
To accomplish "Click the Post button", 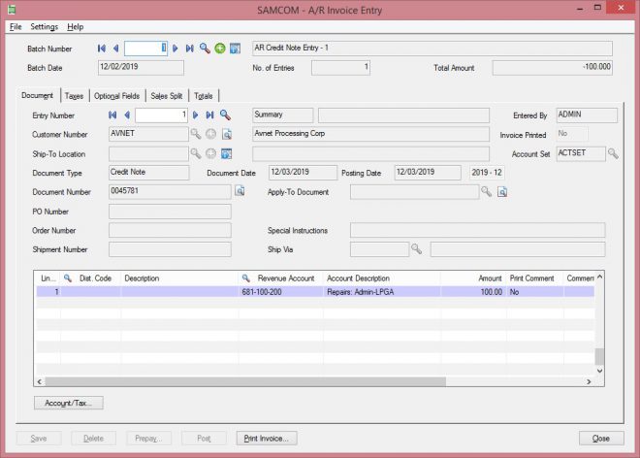I will tap(204, 439).
